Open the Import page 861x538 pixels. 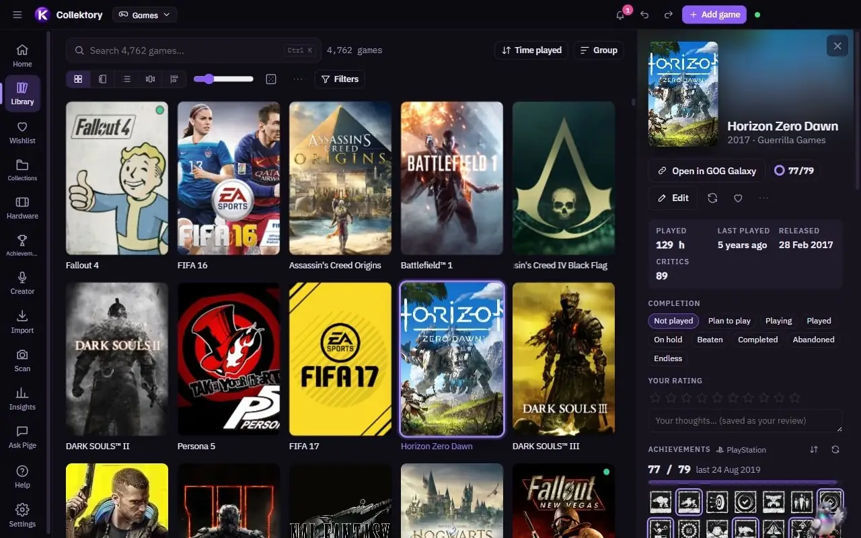coord(22,321)
